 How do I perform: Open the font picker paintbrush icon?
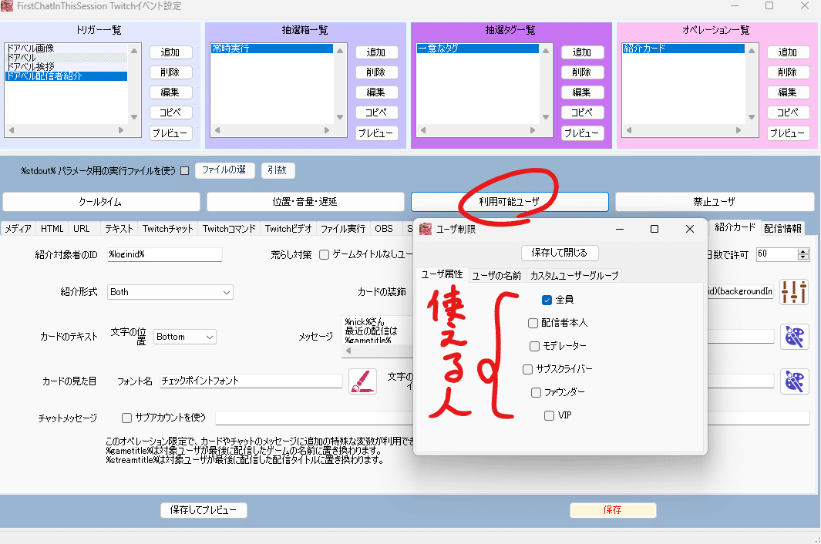click(x=362, y=381)
